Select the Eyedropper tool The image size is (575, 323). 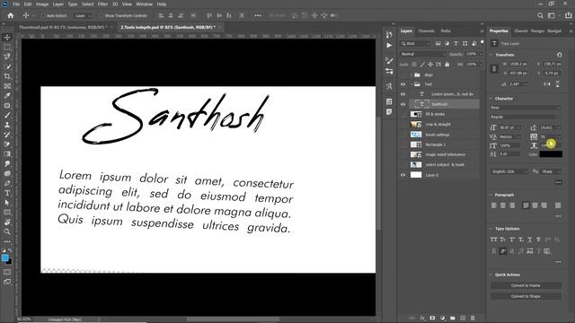pos(7,96)
